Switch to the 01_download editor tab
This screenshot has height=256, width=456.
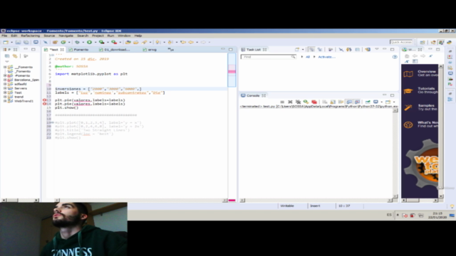[115, 50]
